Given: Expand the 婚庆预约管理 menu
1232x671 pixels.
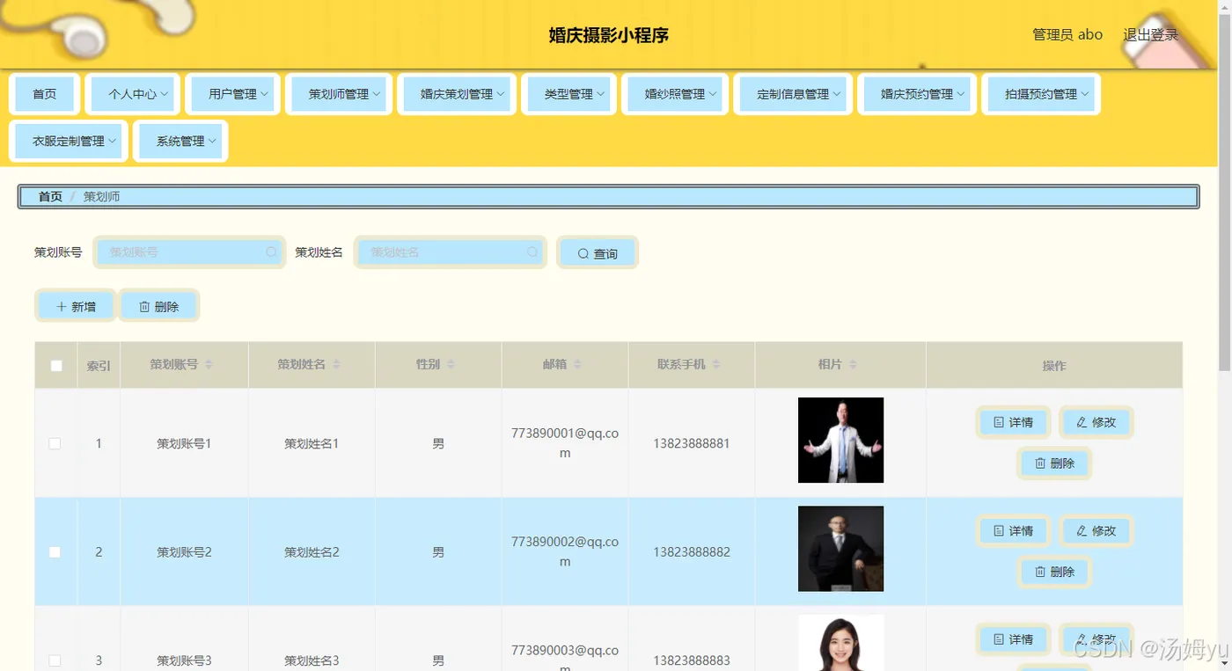Looking at the screenshot, I should pyautogui.click(x=917, y=94).
